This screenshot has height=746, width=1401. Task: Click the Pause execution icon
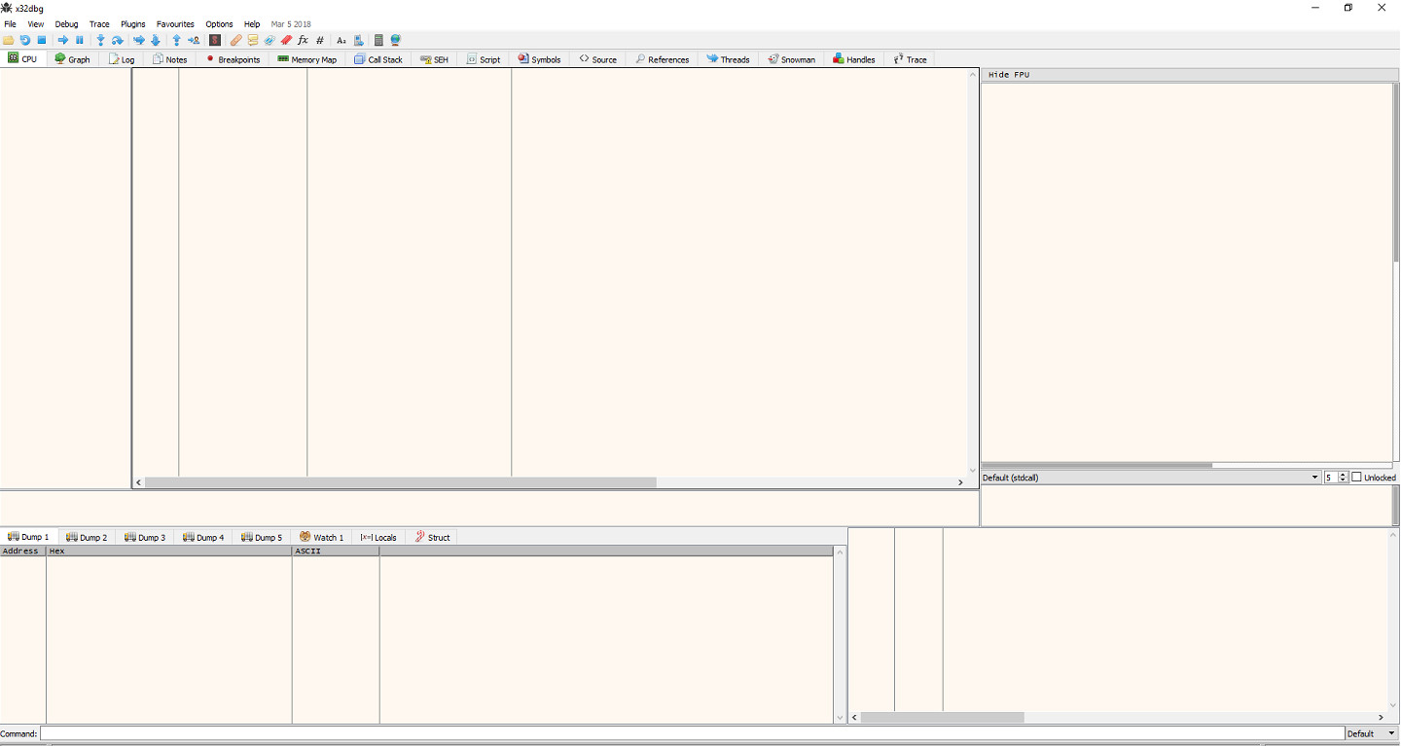[80, 40]
